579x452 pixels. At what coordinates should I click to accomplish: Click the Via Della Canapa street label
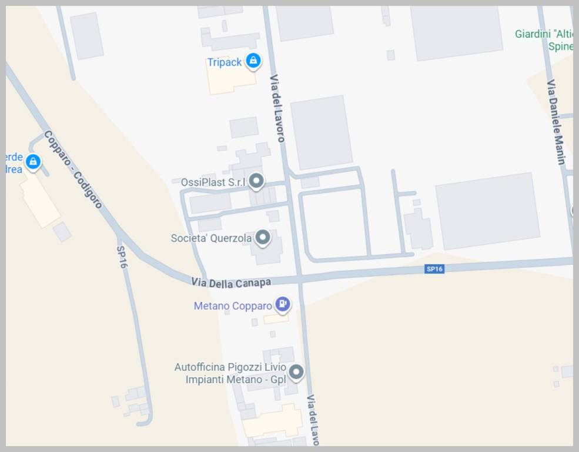point(231,282)
